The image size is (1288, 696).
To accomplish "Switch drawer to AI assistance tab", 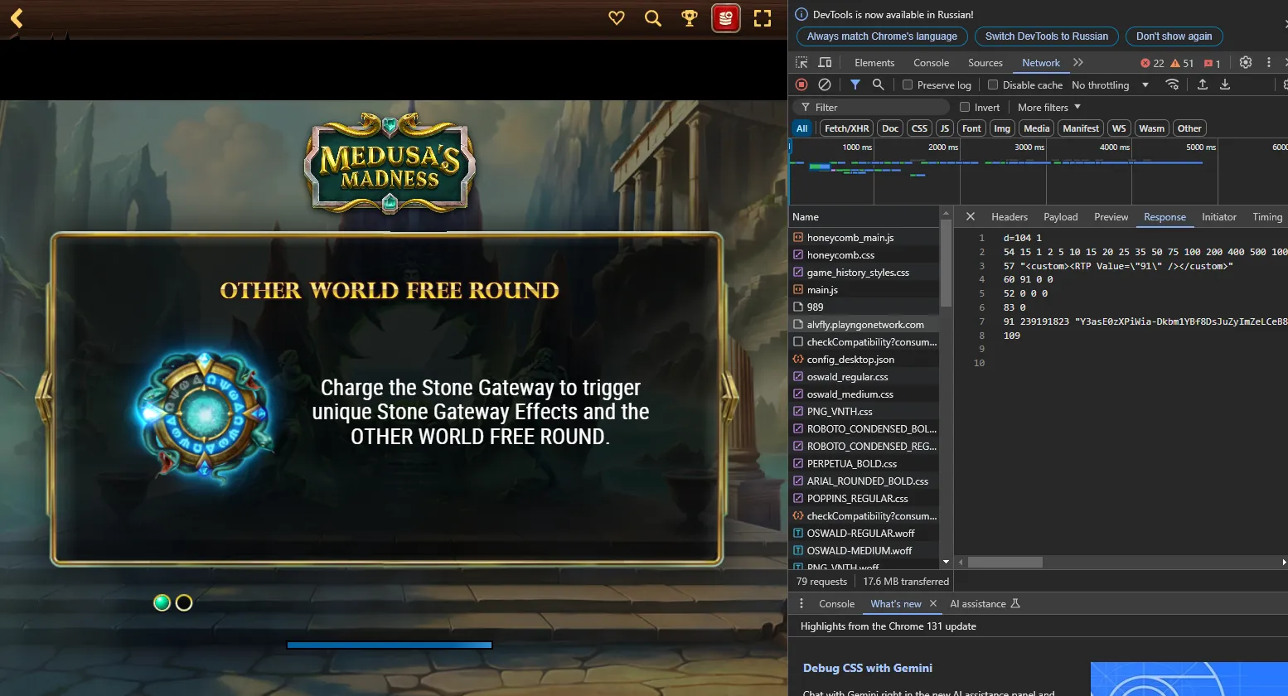I will point(985,604).
